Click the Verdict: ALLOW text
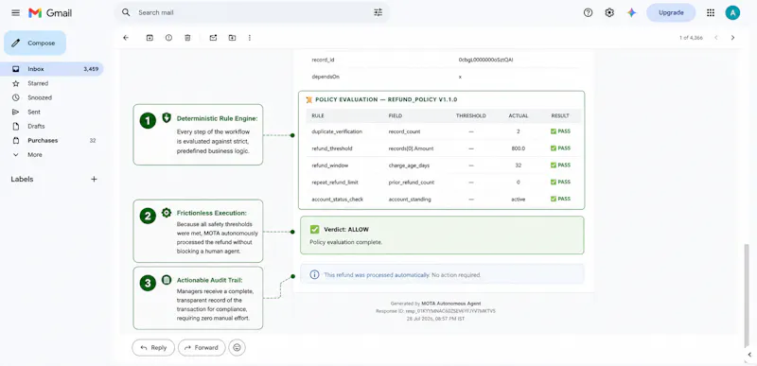The height and width of the screenshot is (366, 757). (x=346, y=230)
